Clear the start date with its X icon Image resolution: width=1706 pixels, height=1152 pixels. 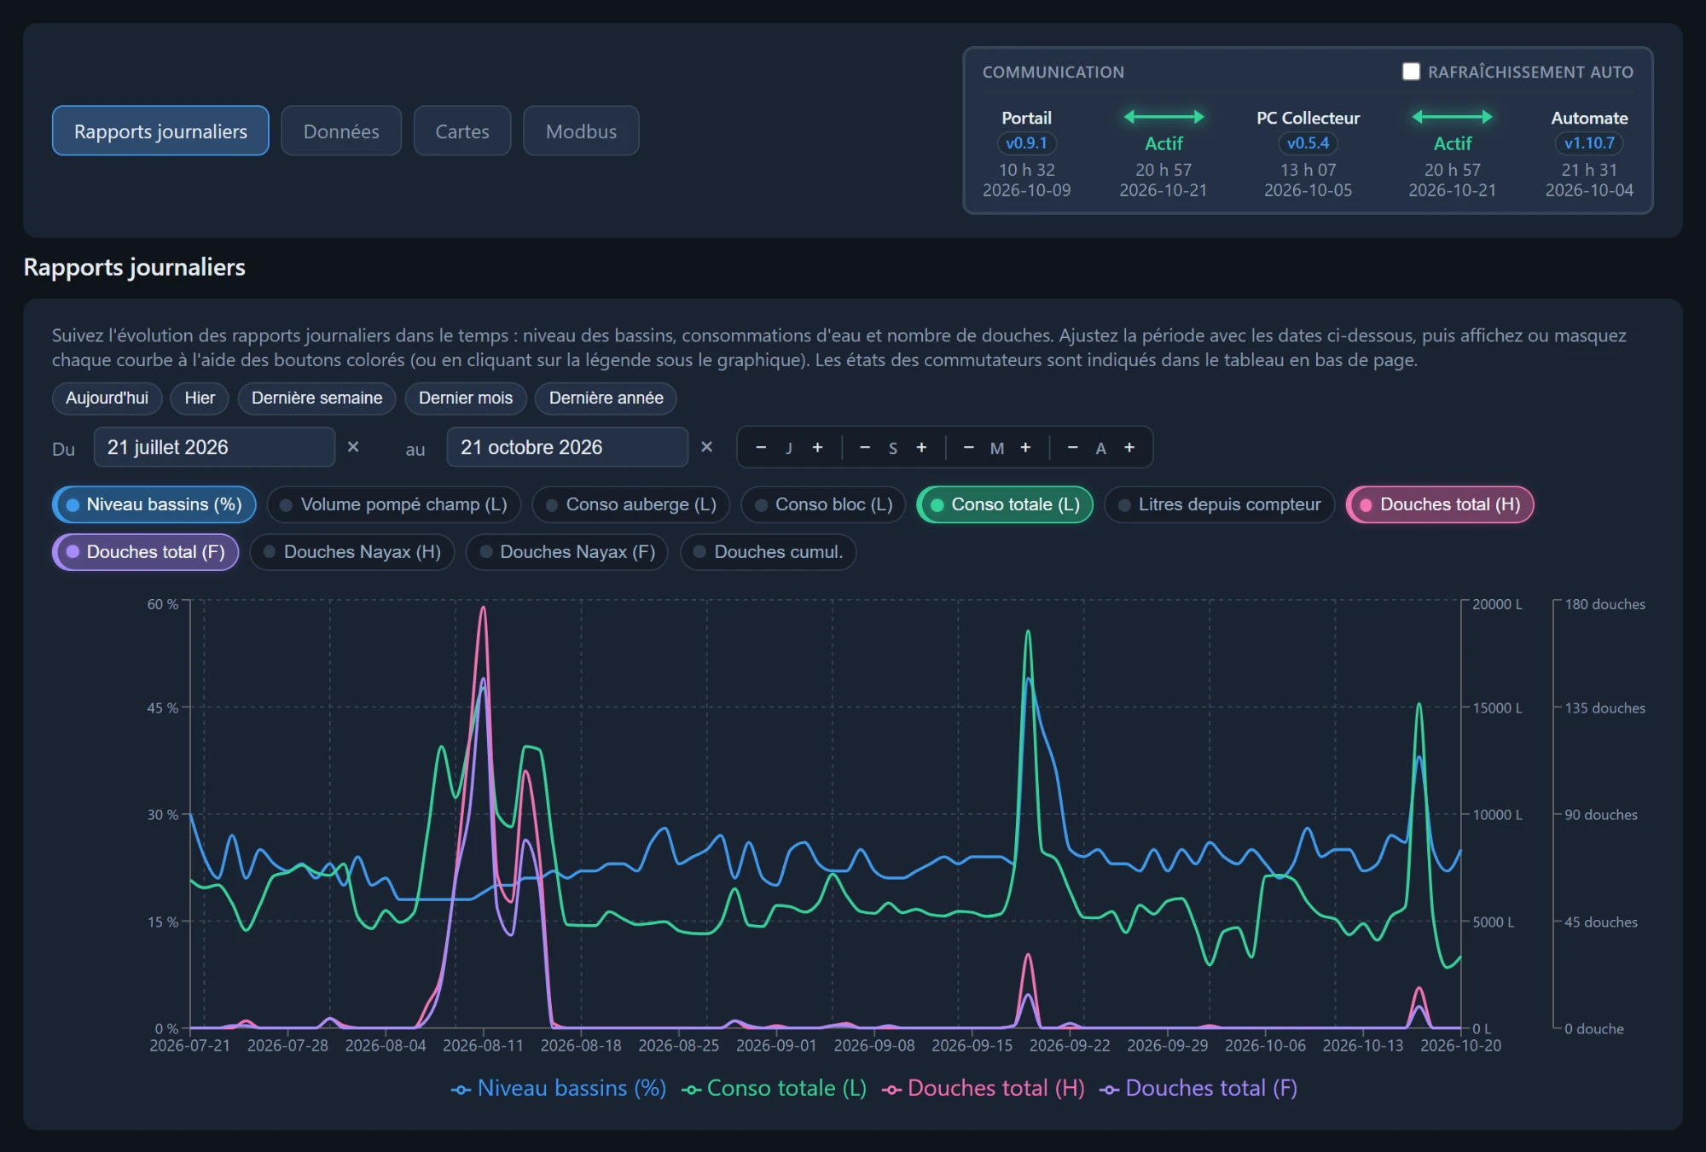(353, 447)
